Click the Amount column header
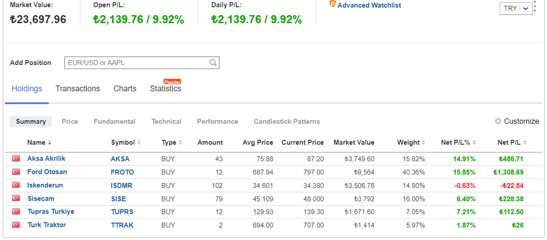The width and height of the screenshot is (547, 240). (210, 142)
